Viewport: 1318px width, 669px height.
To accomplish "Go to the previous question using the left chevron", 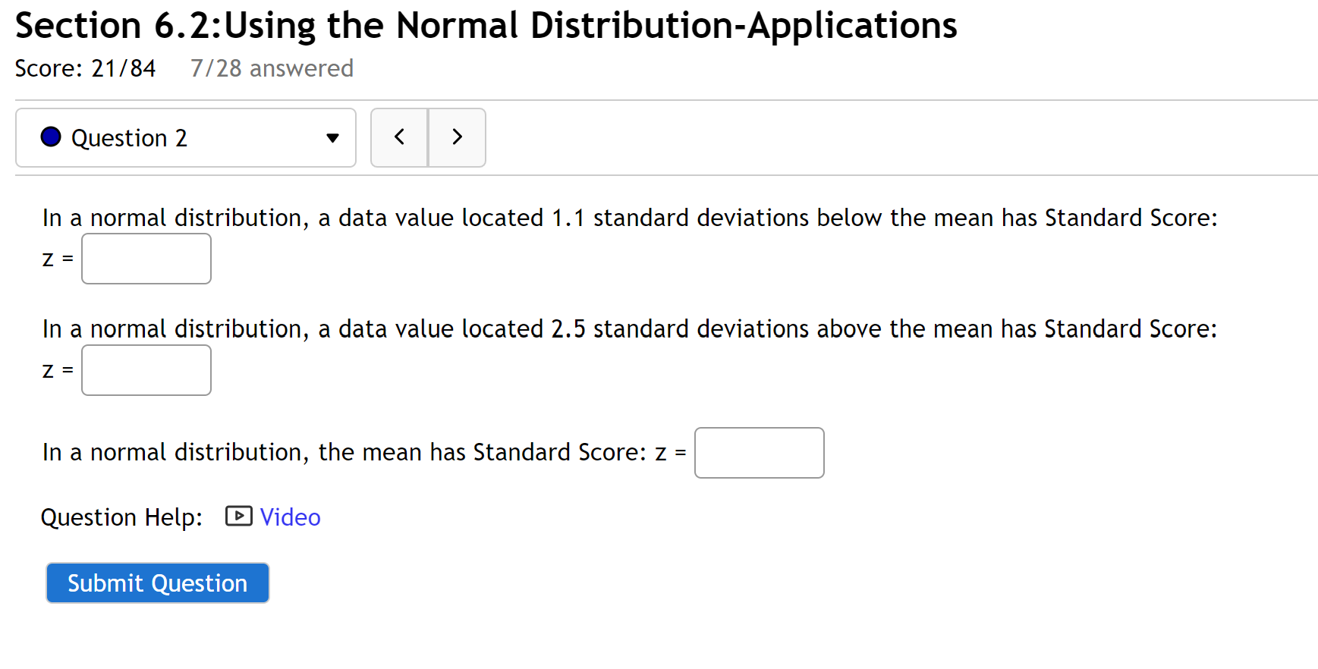I will 399,137.
